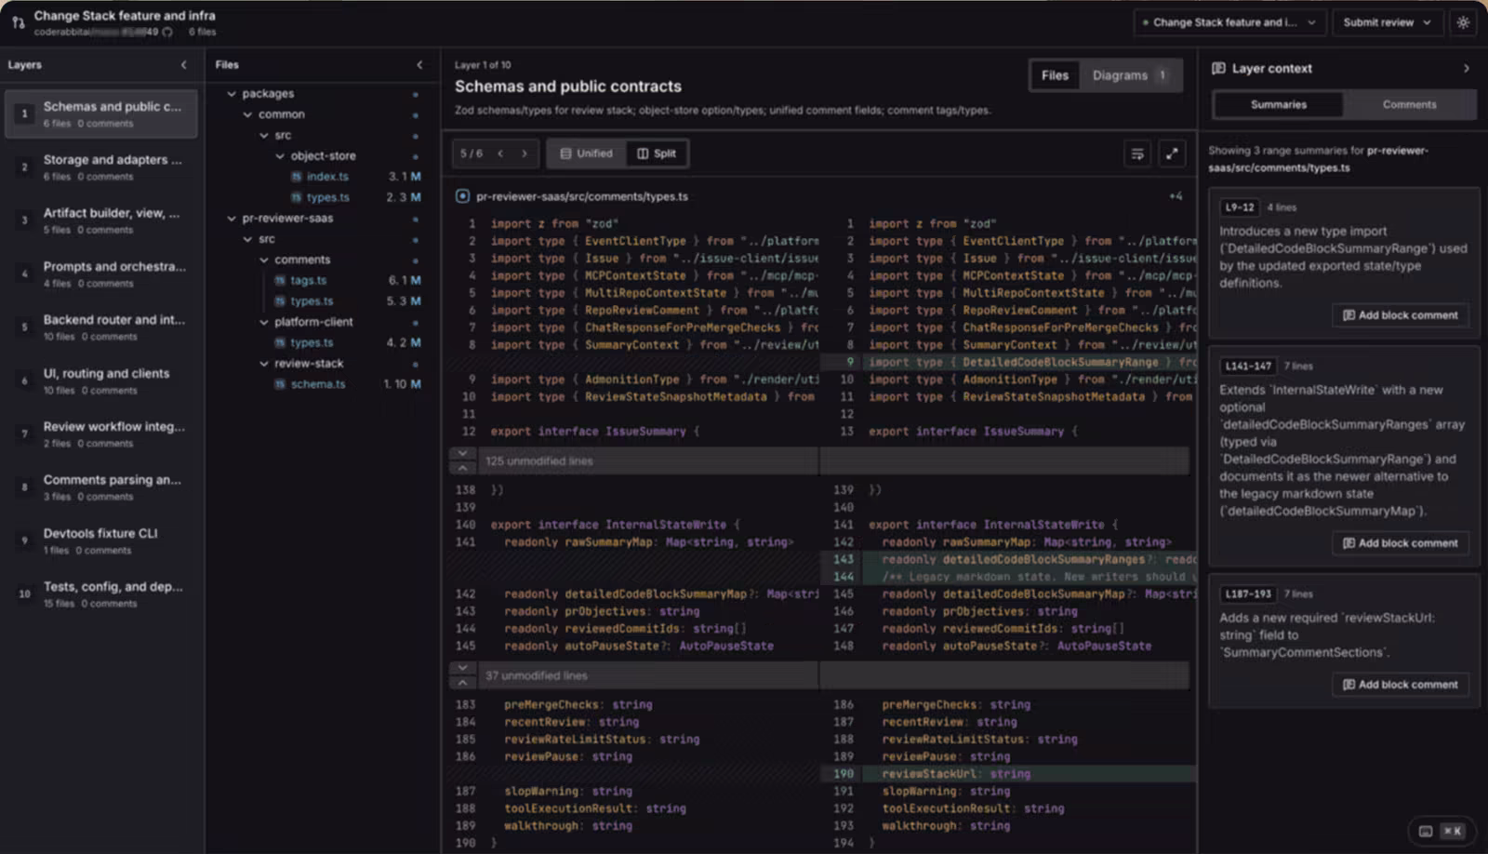
Task: Toggle word wrap icon in diff toolbar
Action: pyautogui.click(x=1137, y=154)
